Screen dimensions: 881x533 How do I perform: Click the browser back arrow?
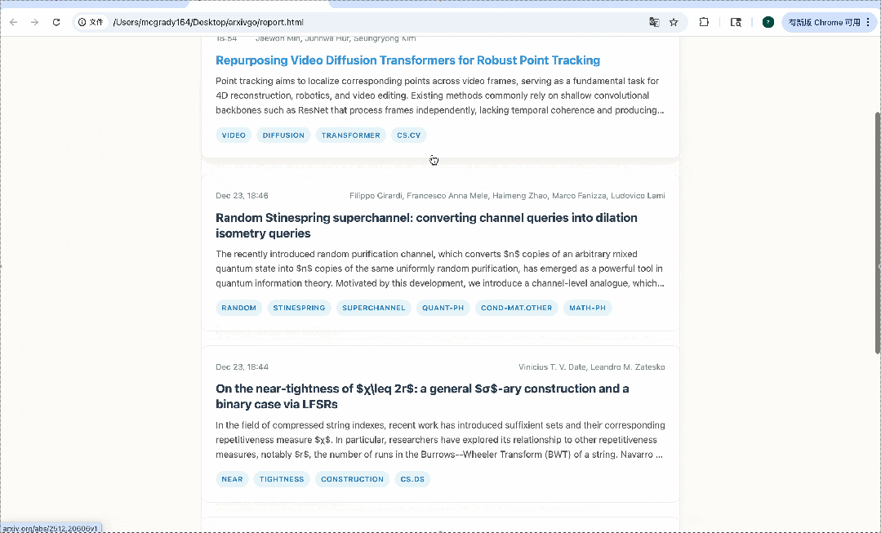coord(13,22)
